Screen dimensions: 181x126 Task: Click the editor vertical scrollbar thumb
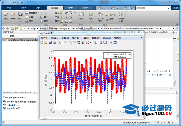click(x=174, y=82)
